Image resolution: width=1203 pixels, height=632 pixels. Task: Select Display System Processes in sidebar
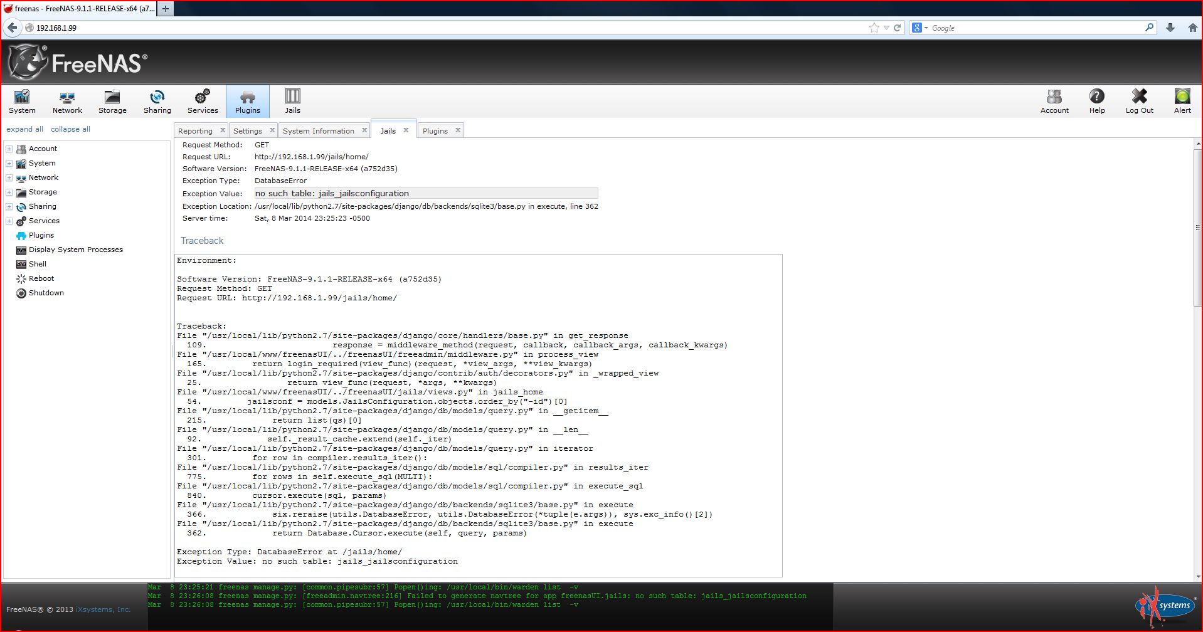tap(76, 250)
